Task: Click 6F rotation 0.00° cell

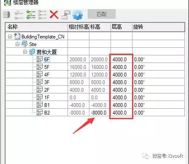Action: [158, 60]
